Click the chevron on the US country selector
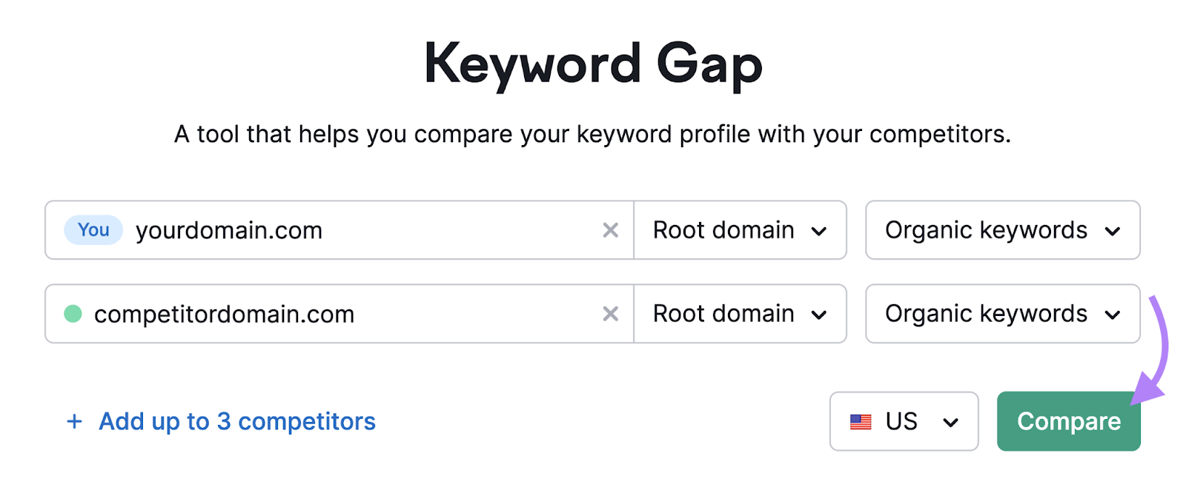Image resolution: width=1186 pixels, height=490 pixels. 951,421
